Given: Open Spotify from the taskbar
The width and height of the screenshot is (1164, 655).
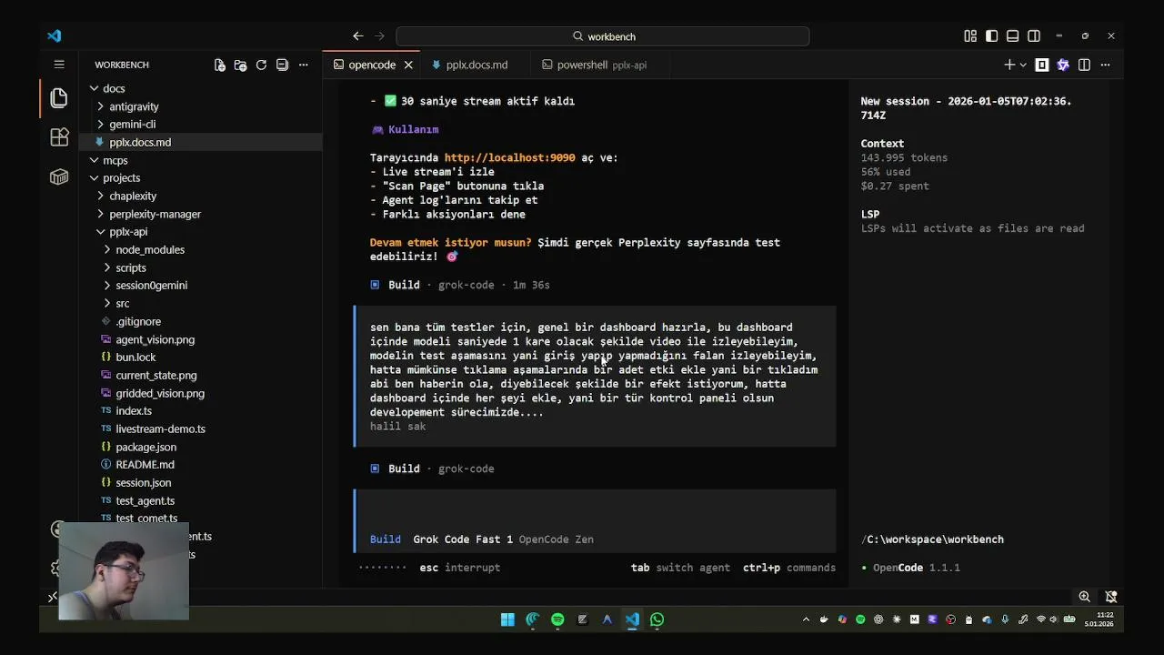Looking at the screenshot, I should pyautogui.click(x=557, y=620).
